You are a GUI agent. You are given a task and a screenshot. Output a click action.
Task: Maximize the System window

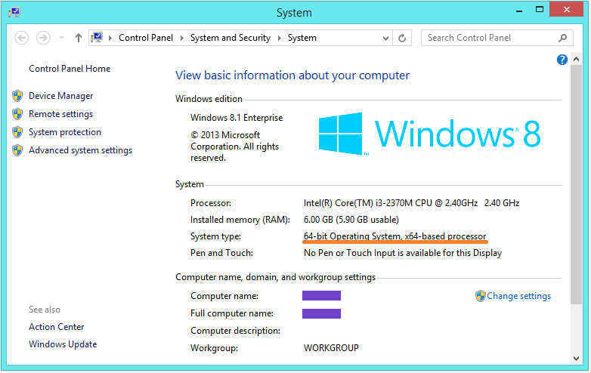540,10
